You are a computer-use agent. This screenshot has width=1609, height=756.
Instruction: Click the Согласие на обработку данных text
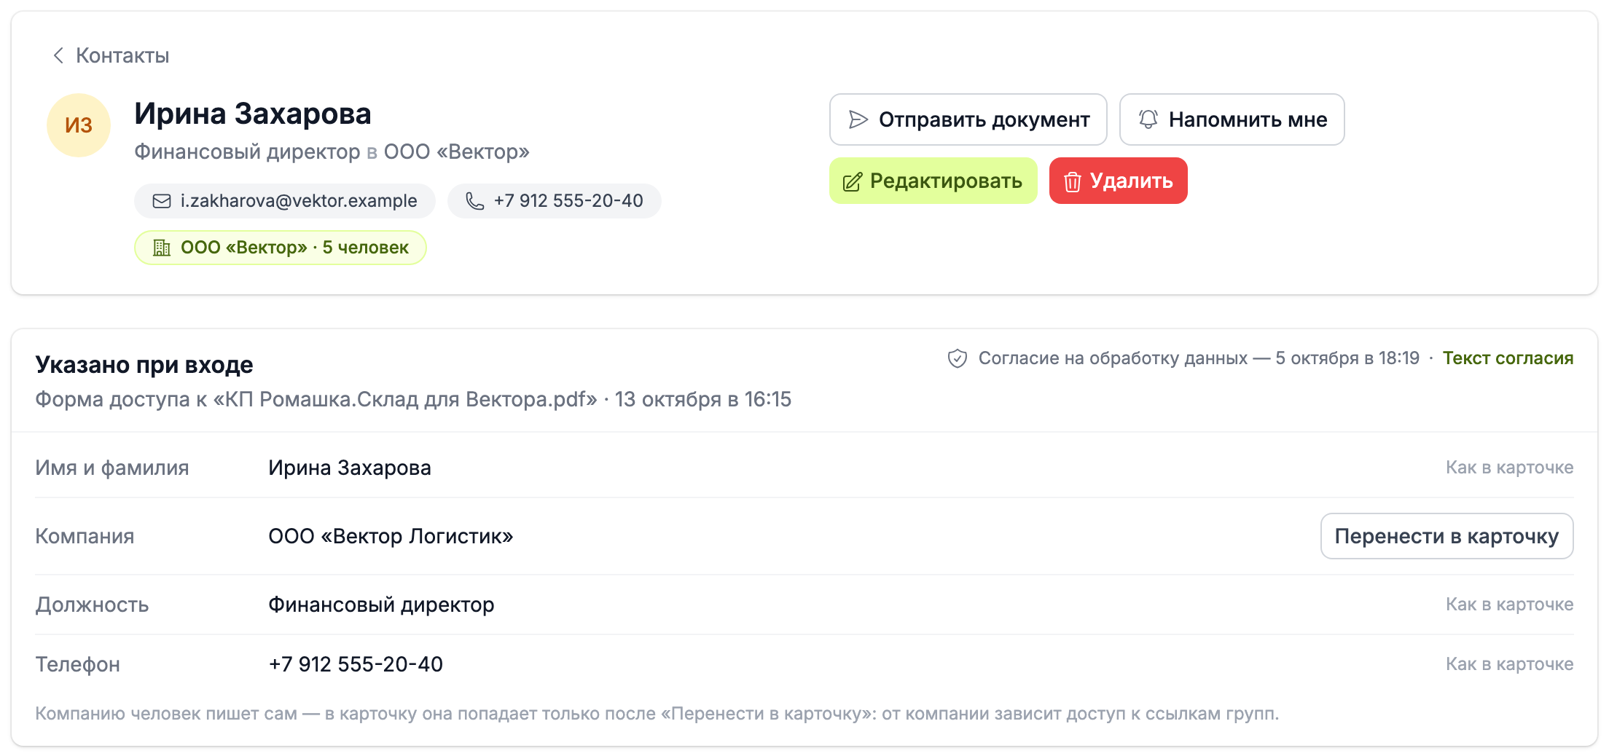point(1199,358)
